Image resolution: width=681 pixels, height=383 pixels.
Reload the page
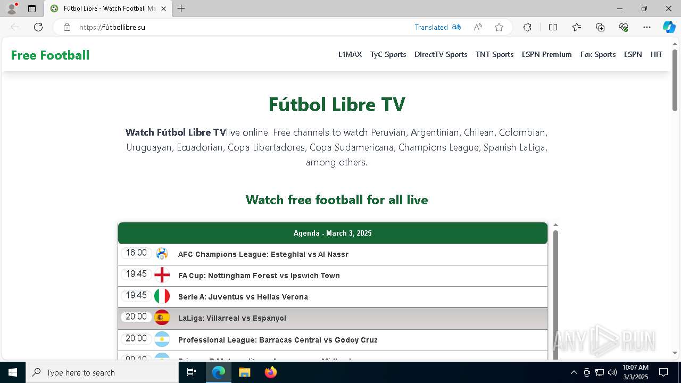(38, 27)
